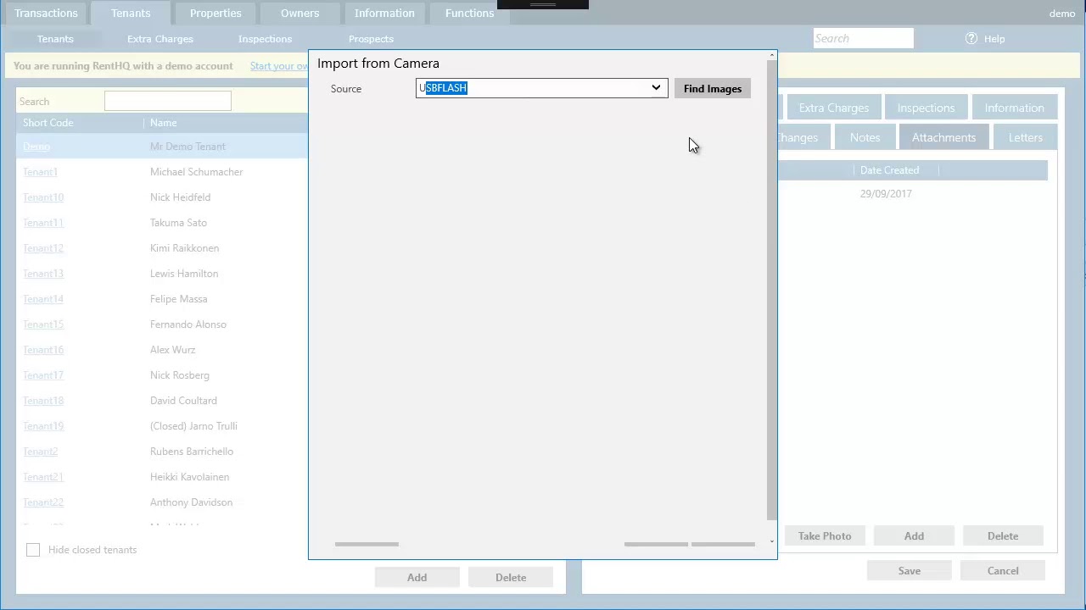
Task: Click the Cancel button
Action: click(1003, 571)
